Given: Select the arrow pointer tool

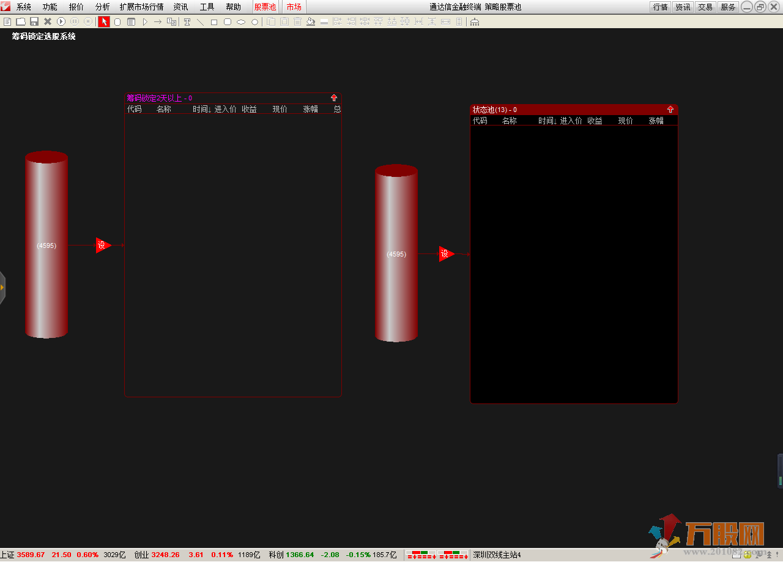Looking at the screenshot, I should pos(104,21).
